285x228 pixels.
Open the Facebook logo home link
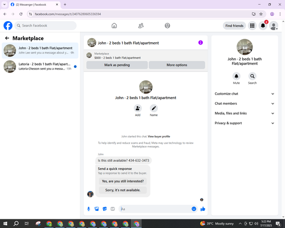point(8,26)
